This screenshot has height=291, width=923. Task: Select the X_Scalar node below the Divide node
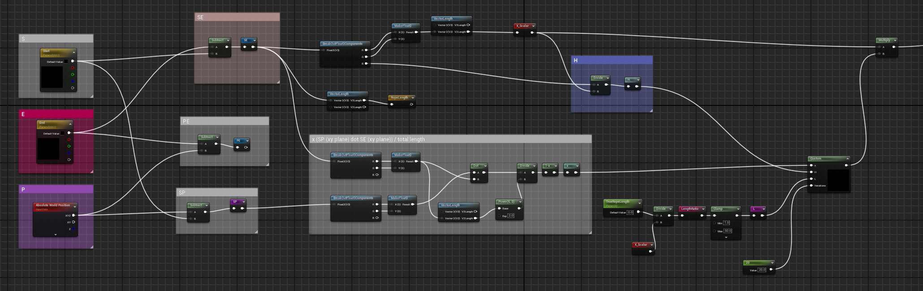coord(641,245)
